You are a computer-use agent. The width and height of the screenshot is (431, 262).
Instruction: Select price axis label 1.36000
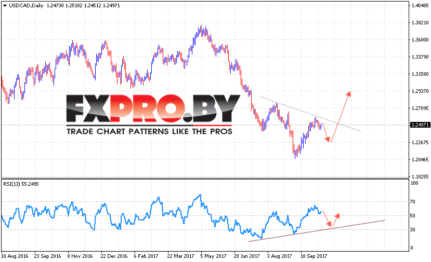420,40
